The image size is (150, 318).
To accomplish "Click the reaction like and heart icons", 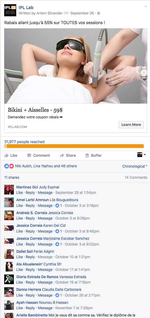I will coord(9,166).
